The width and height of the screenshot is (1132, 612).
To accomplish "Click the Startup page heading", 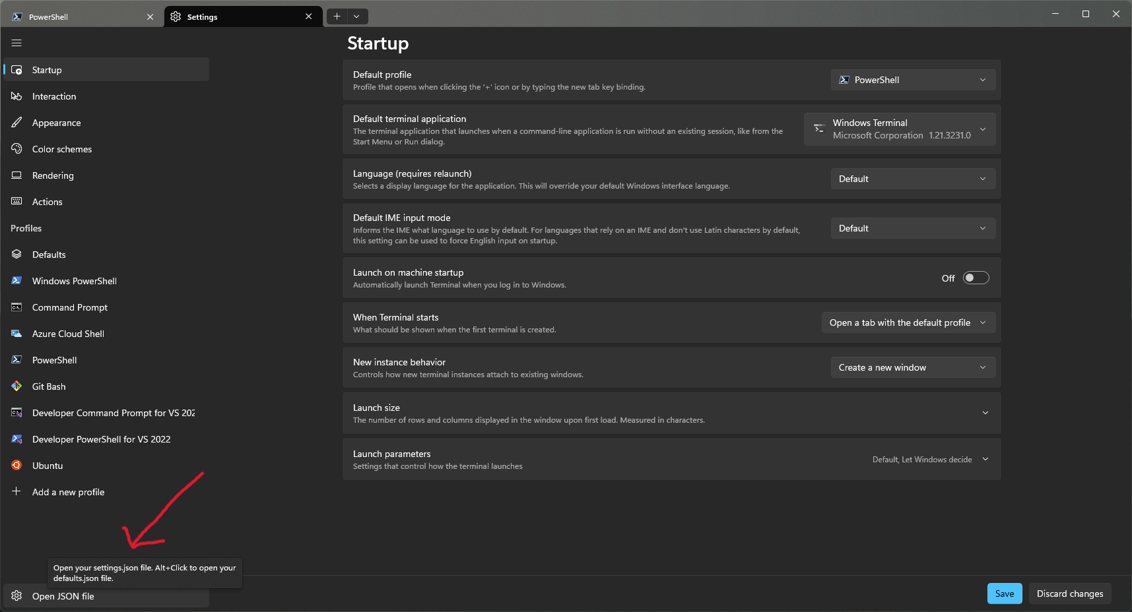I will click(x=378, y=44).
